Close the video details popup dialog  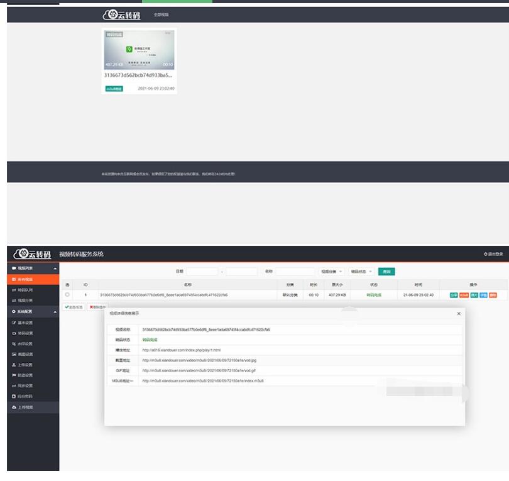coord(459,313)
